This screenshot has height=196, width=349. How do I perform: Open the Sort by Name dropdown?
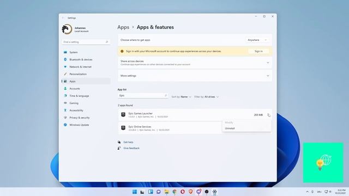tap(181, 97)
